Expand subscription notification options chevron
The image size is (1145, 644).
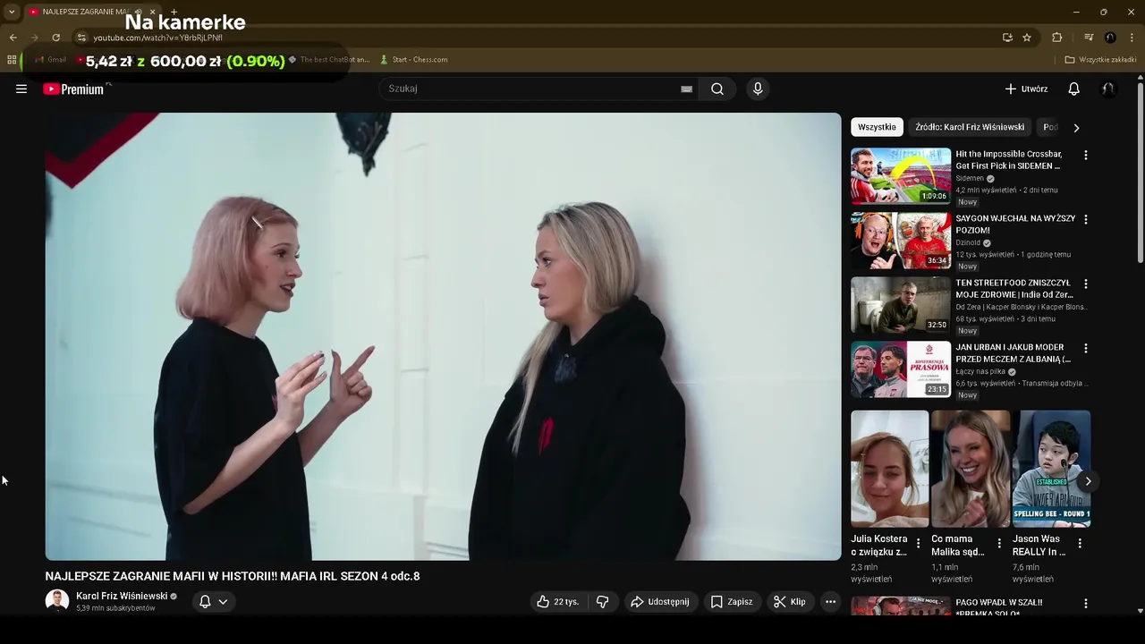tap(223, 602)
